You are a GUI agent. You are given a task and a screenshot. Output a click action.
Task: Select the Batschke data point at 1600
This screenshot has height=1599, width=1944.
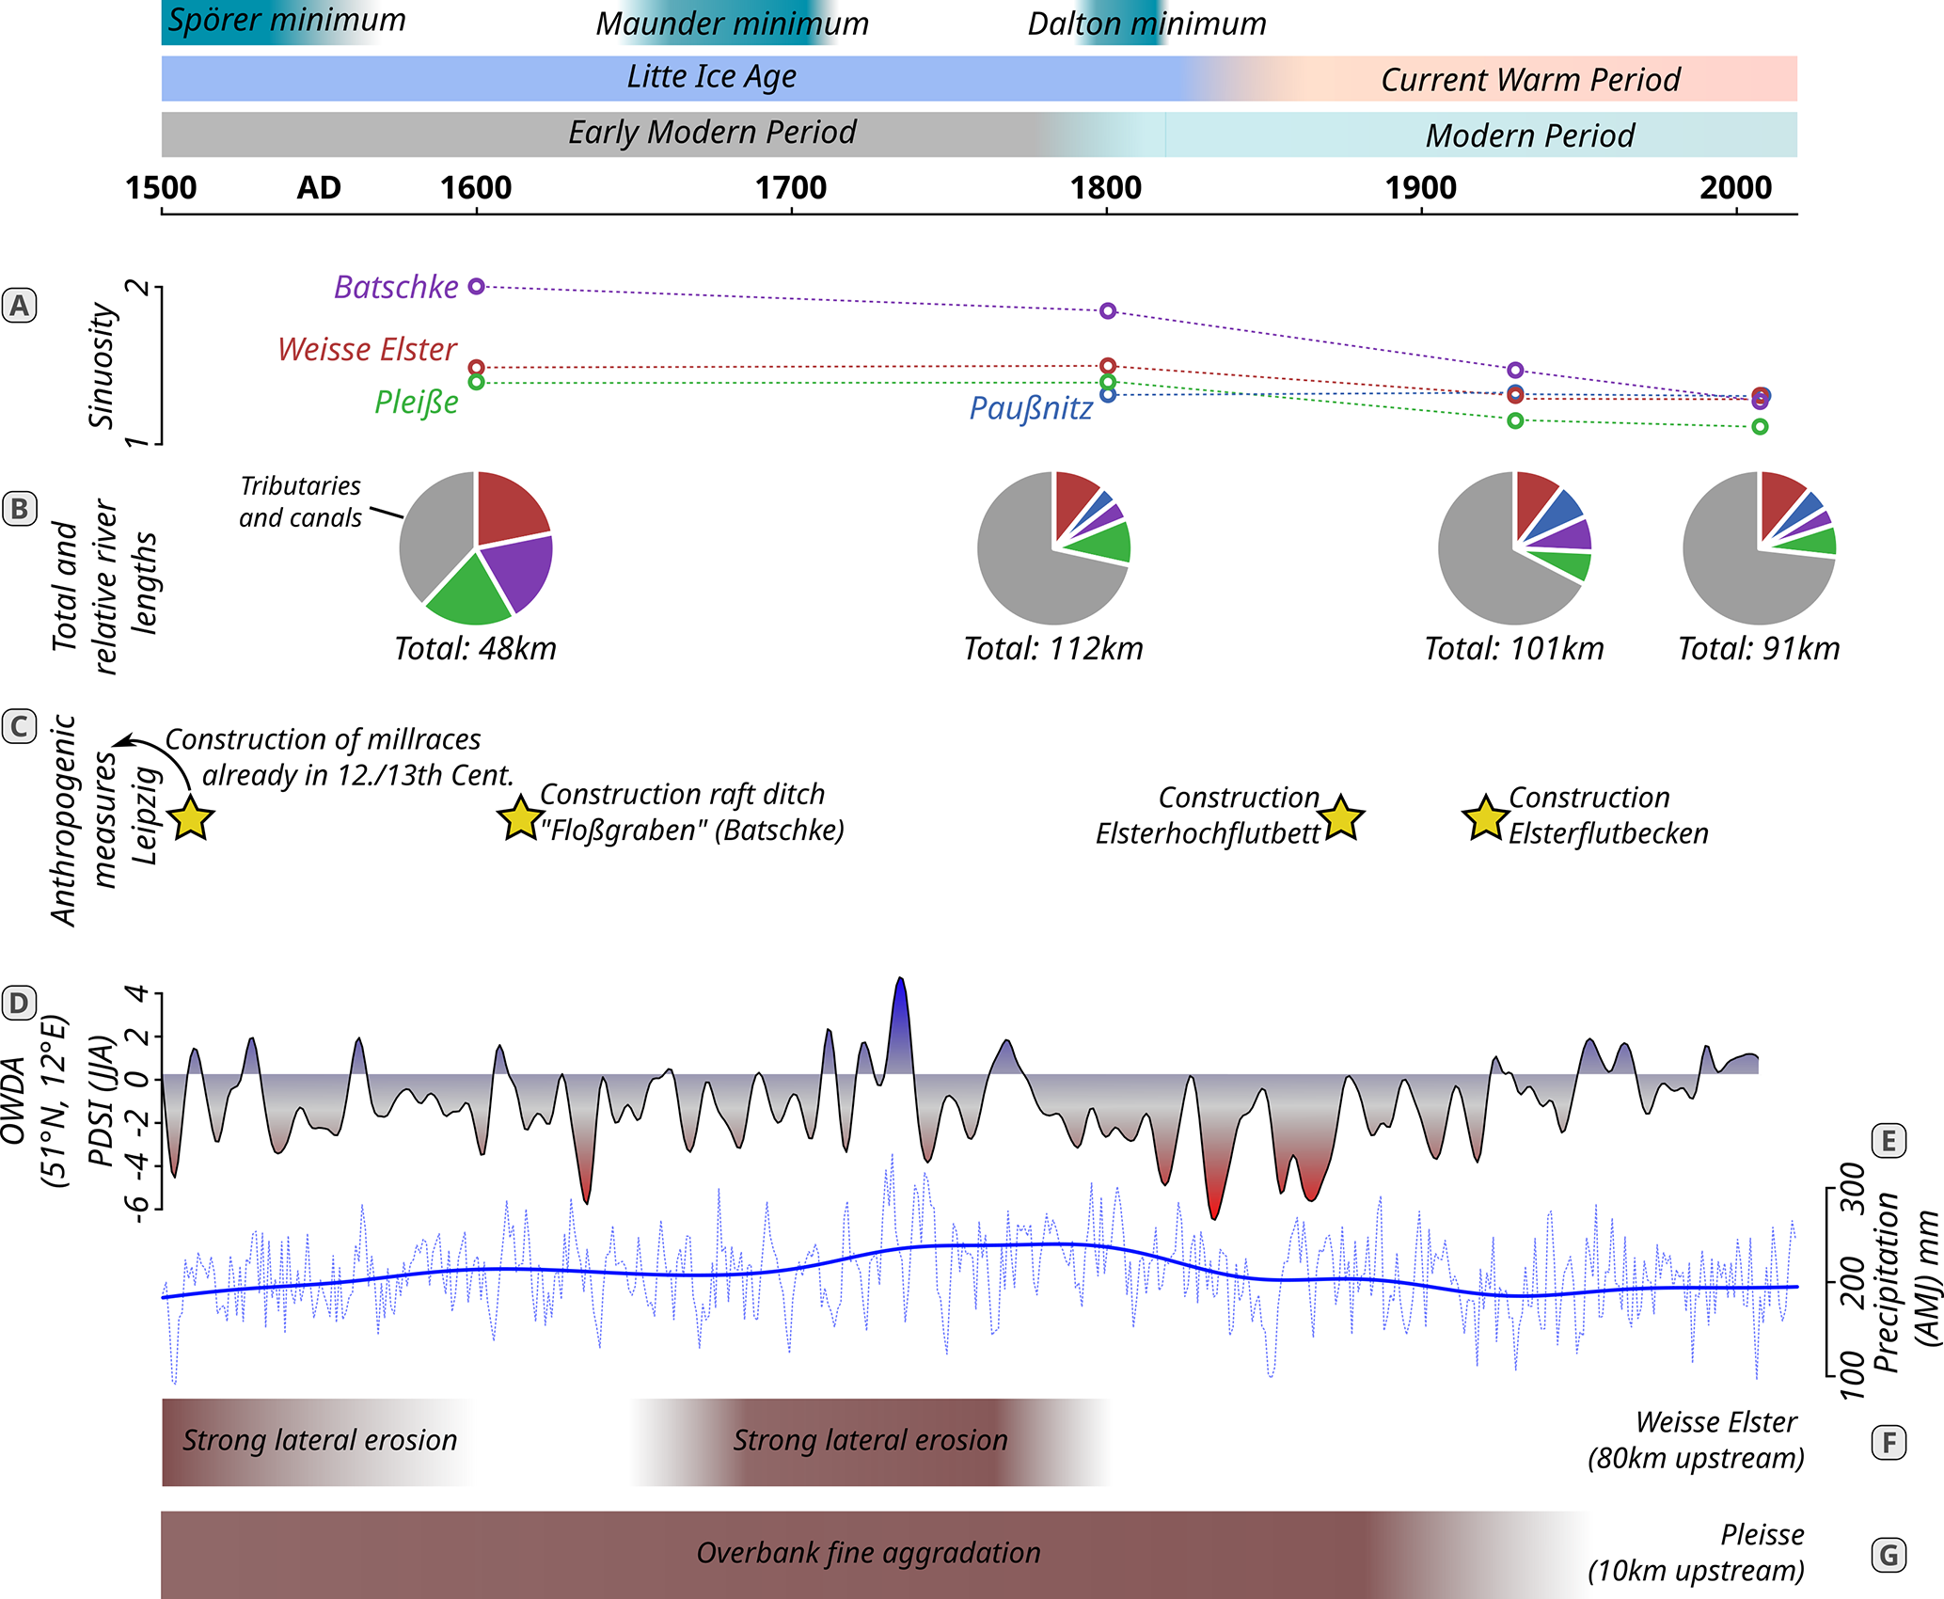(477, 286)
